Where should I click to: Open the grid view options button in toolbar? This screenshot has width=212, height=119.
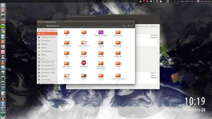[x=132, y=26]
